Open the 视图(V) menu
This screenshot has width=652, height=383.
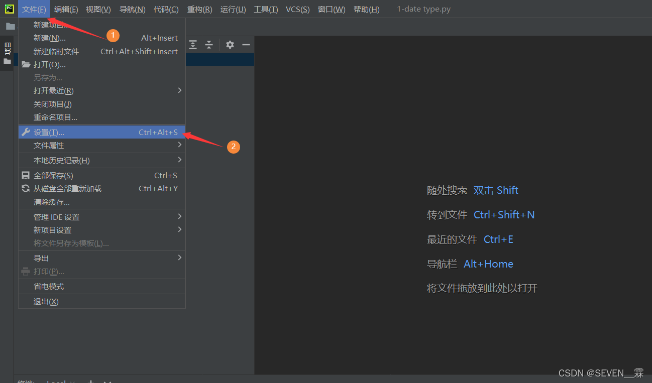[x=98, y=9]
